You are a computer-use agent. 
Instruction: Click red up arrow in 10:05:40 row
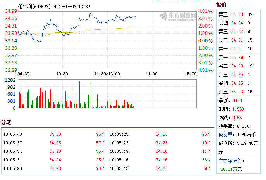[x=103, y=134]
